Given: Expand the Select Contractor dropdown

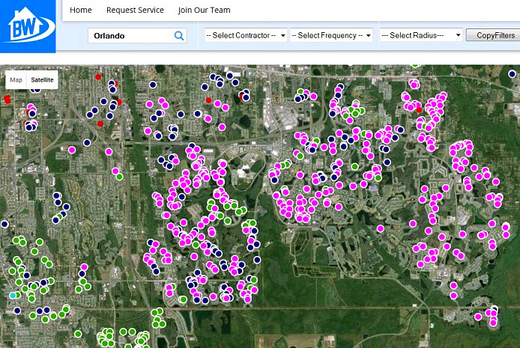Looking at the screenshot, I should (246, 35).
